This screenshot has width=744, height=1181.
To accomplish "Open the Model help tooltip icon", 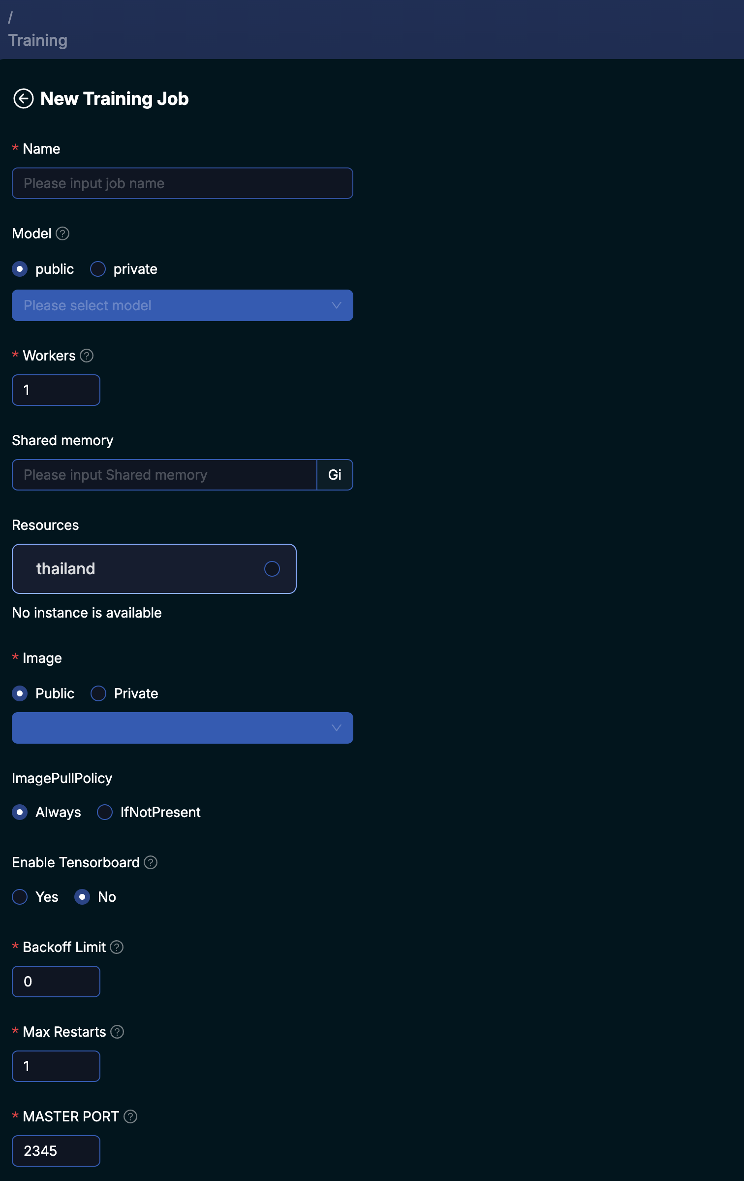I will click(62, 233).
